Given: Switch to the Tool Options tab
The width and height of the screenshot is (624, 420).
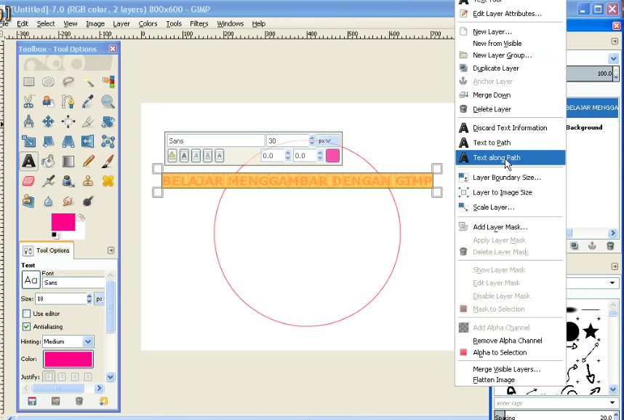Looking at the screenshot, I should [47, 250].
